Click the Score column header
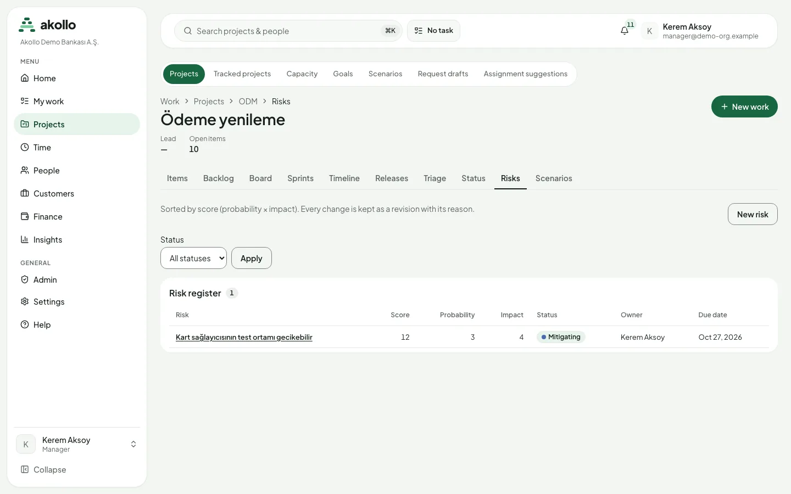Viewport: 791px width, 494px height. point(400,315)
